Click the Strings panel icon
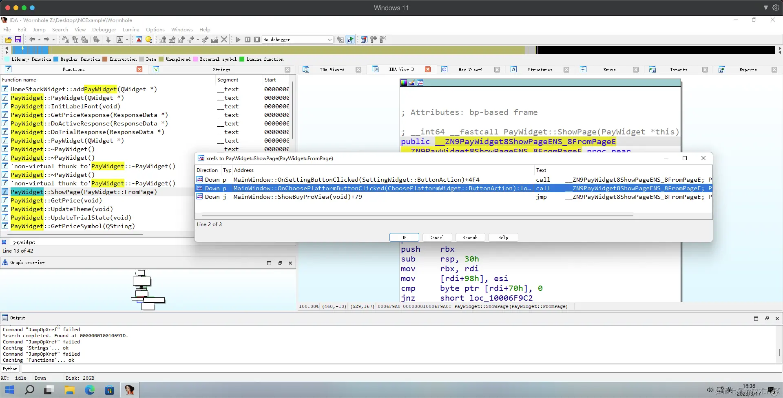Screen dimensions: 783x398 click(x=156, y=69)
